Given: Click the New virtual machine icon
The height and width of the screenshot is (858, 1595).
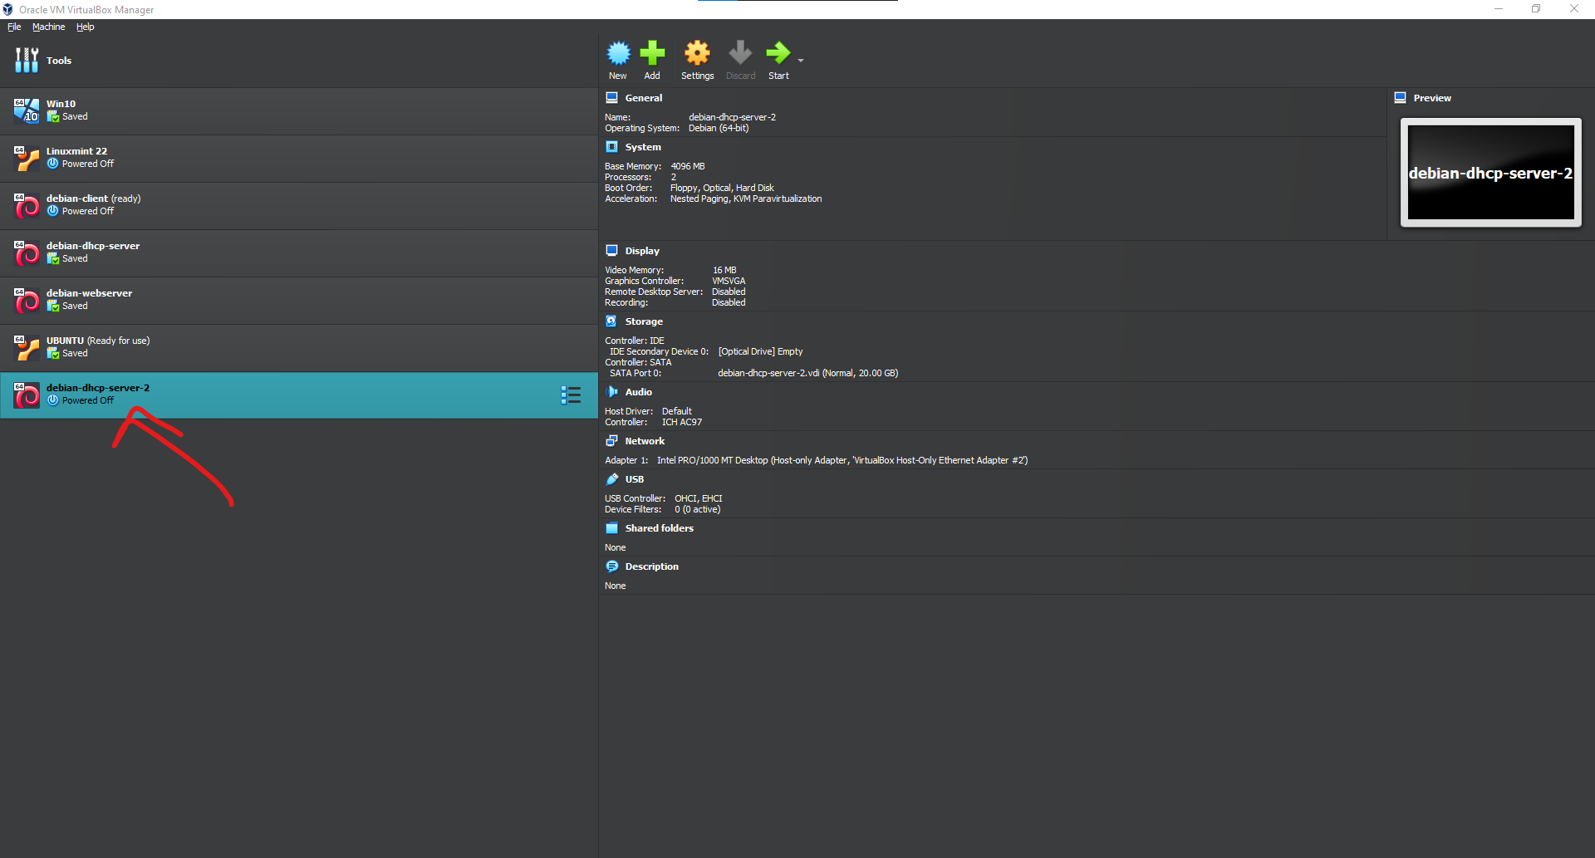Looking at the screenshot, I should [618, 54].
